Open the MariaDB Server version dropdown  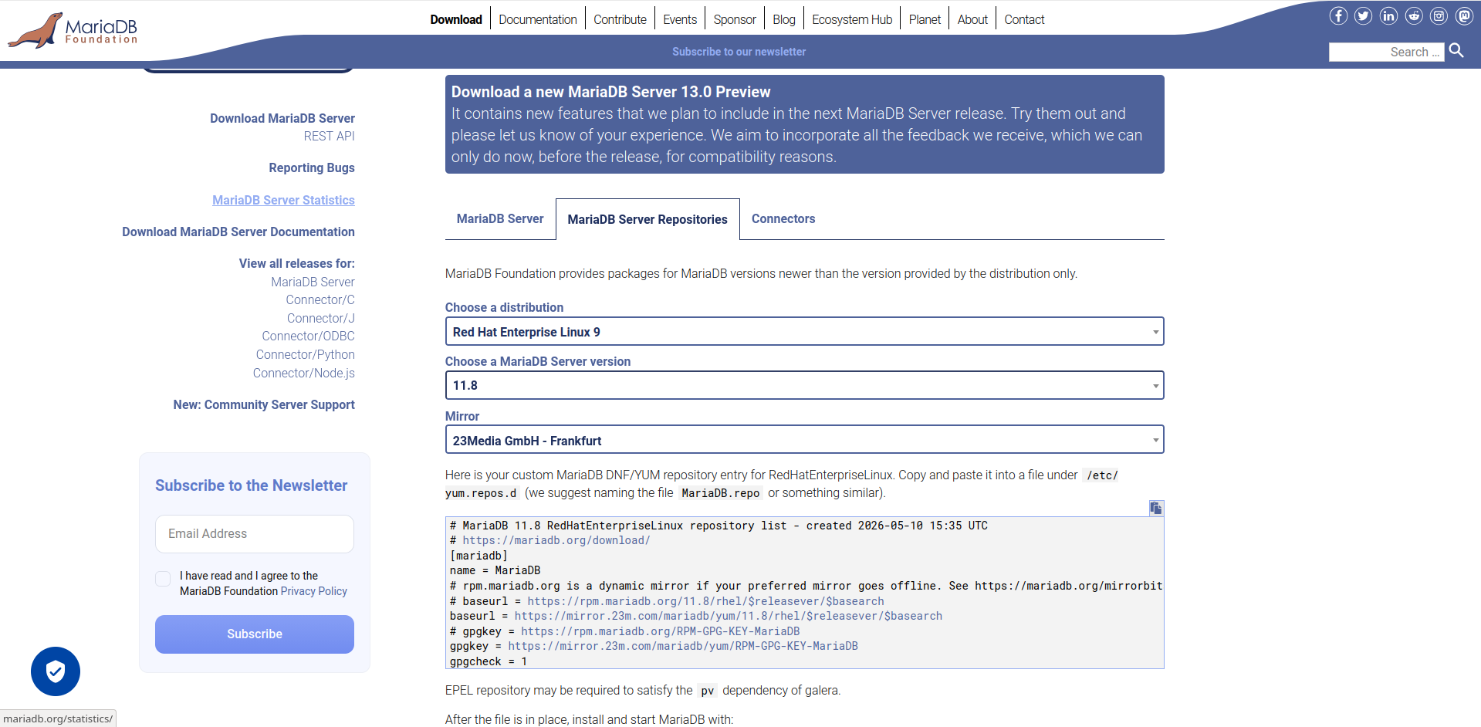(x=804, y=385)
